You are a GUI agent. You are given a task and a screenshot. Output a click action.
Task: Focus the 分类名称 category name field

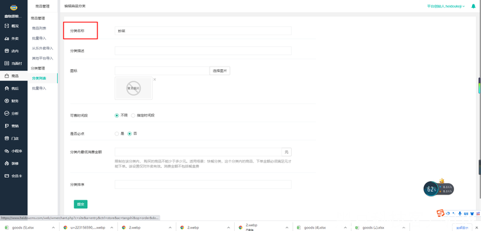203,31
